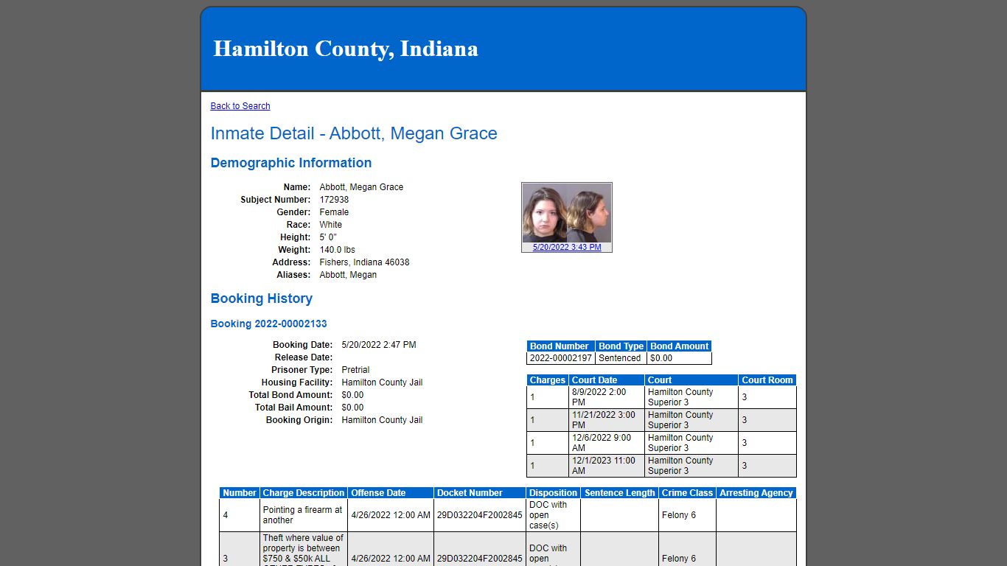Select the gender value Female
This screenshot has width=1007, height=566.
334,212
